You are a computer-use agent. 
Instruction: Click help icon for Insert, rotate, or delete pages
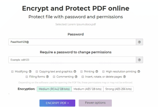pyautogui.click(x=124, y=77)
